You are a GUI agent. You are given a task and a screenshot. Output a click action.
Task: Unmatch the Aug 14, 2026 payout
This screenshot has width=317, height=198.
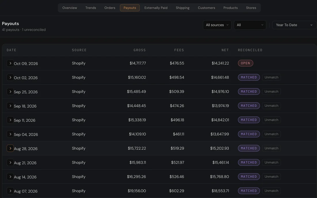271,177
